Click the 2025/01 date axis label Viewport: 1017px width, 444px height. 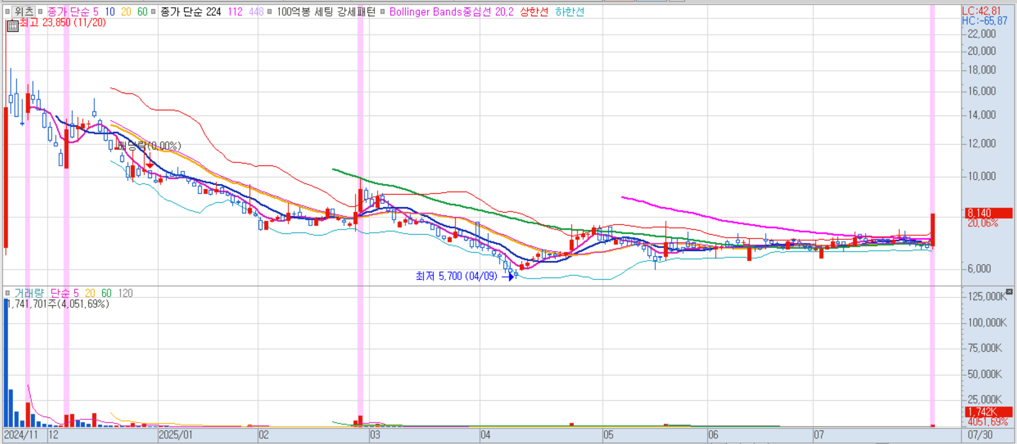175,435
